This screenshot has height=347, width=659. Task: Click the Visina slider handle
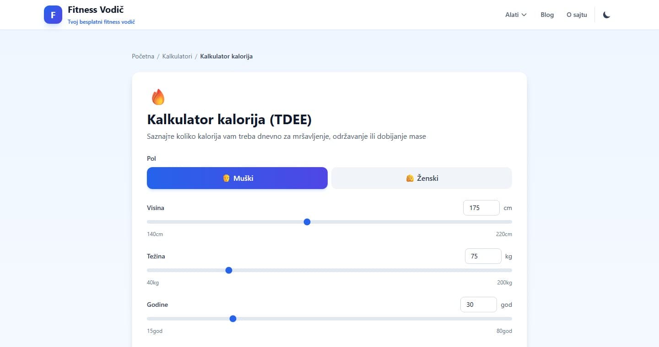click(307, 222)
